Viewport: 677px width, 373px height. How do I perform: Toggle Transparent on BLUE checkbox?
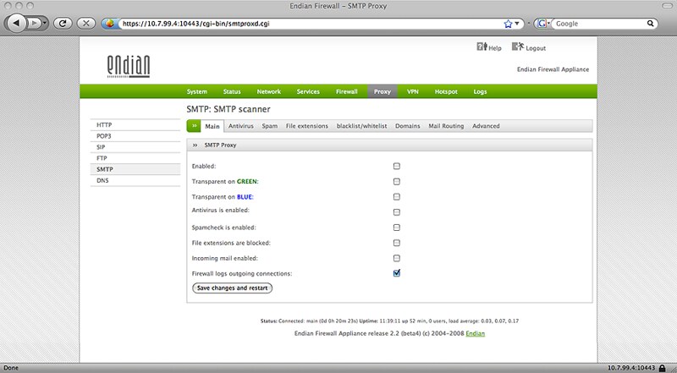point(396,197)
